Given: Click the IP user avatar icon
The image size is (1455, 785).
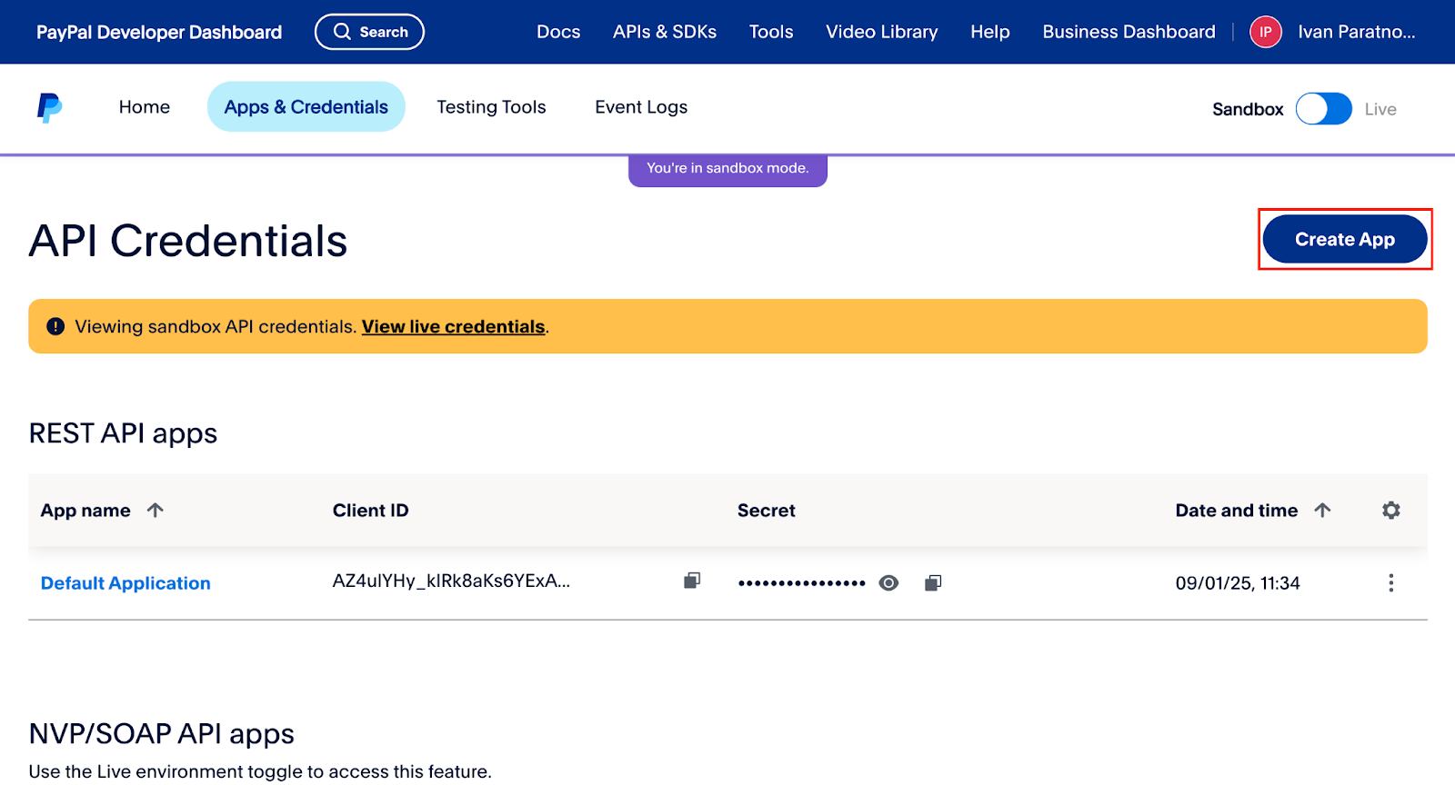Looking at the screenshot, I should coord(1265,32).
